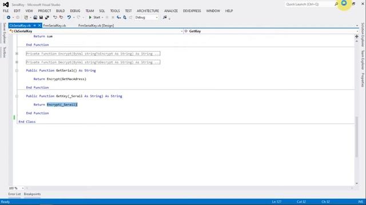Click the Step Over debug icon
Viewport: 366px width, 205px height.
pos(125,18)
